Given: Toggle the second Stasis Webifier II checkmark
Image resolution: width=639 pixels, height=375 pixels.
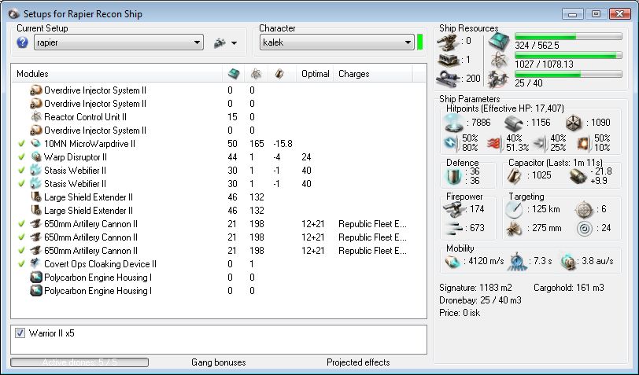Looking at the screenshot, I should pyautogui.click(x=21, y=184).
